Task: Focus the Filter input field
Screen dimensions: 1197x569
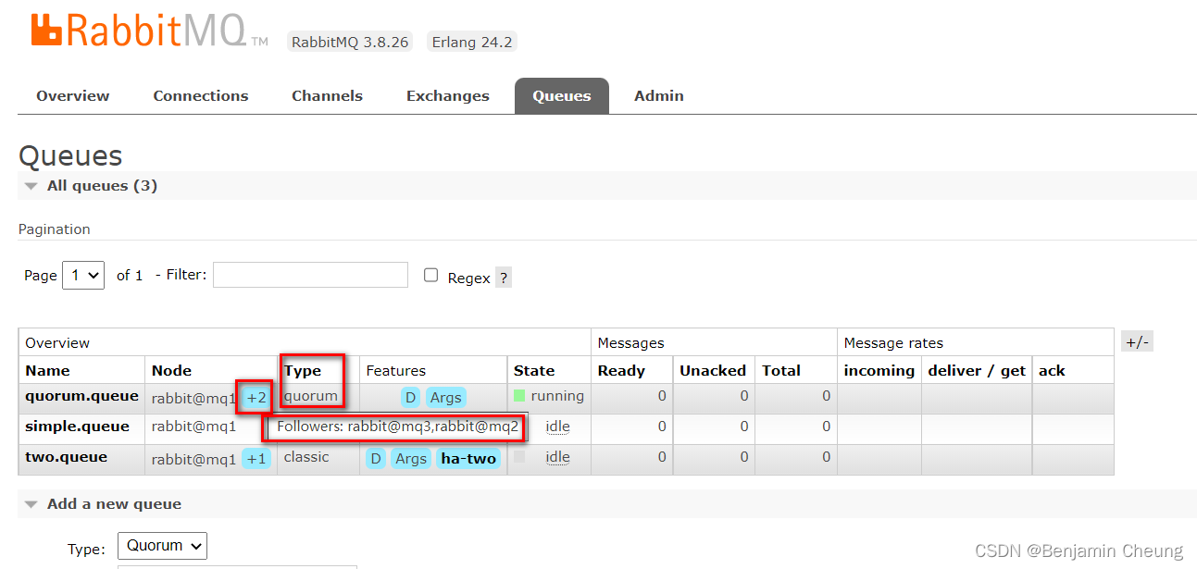Action: (310, 275)
